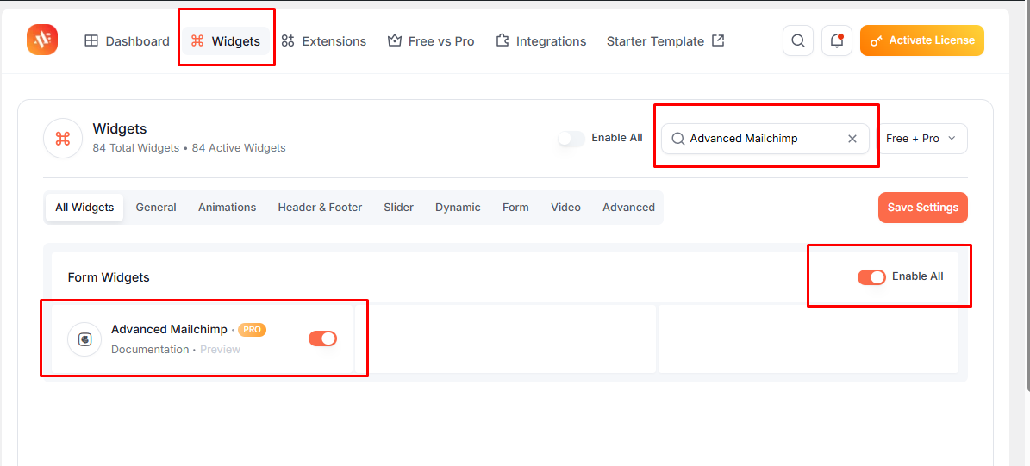Screen dimensions: 1030x466
Task: Click the Activate License button
Action: click(x=921, y=40)
